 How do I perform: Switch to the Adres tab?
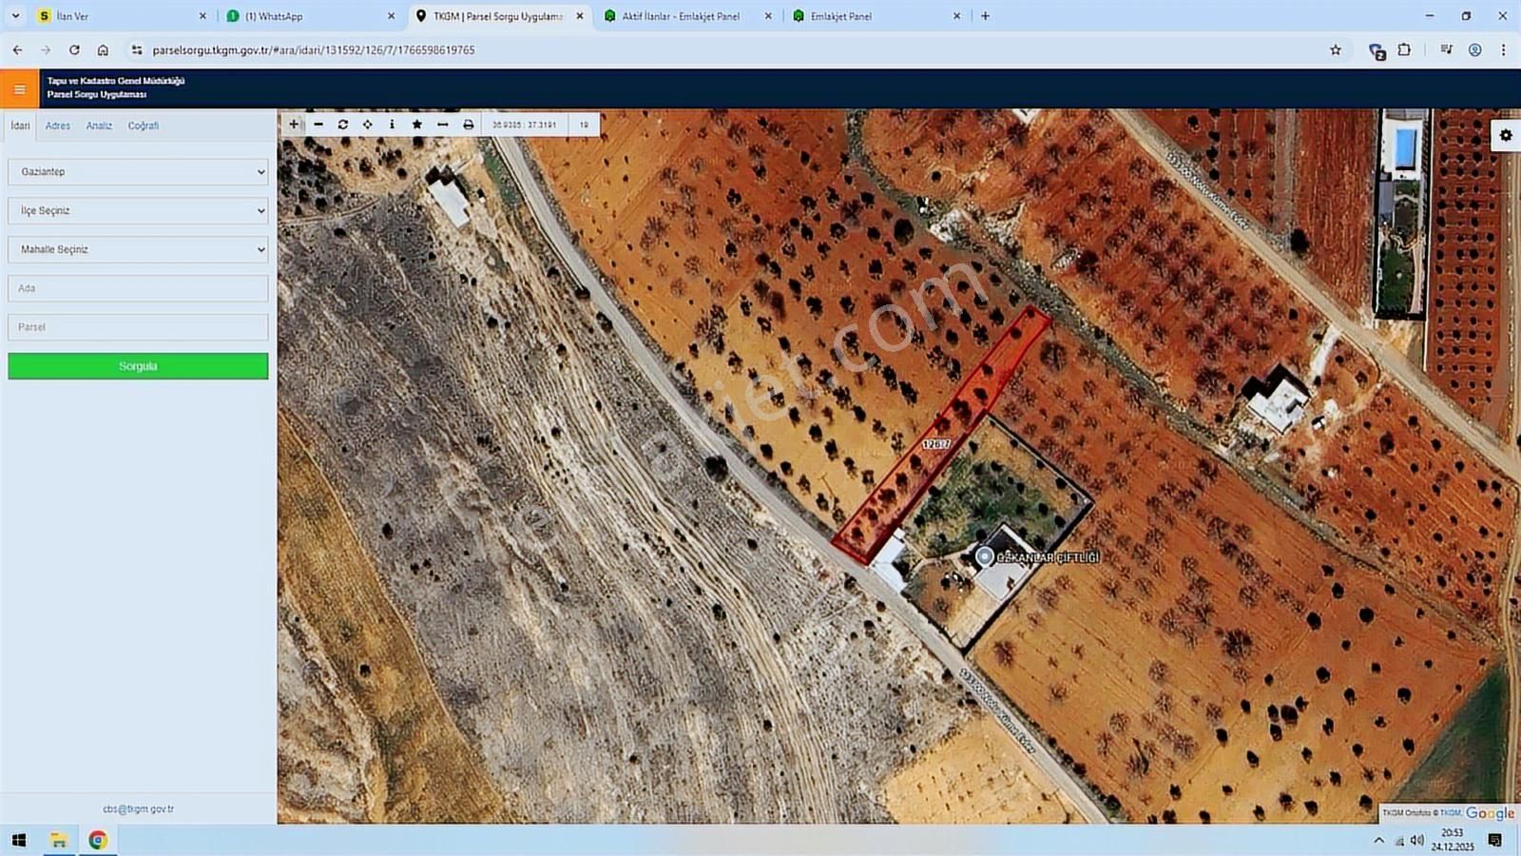[x=57, y=125]
